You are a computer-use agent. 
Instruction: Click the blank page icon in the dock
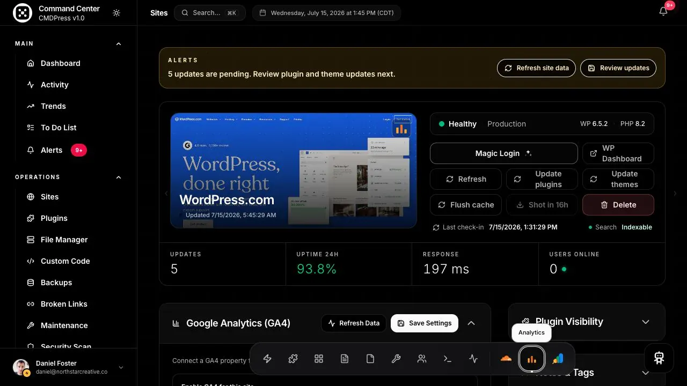tap(370, 359)
